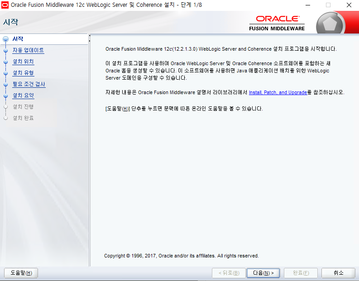Open the 필요 조건 검사 step
Image resolution: width=359 pixels, height=281 pixels.
pos(29,84)
